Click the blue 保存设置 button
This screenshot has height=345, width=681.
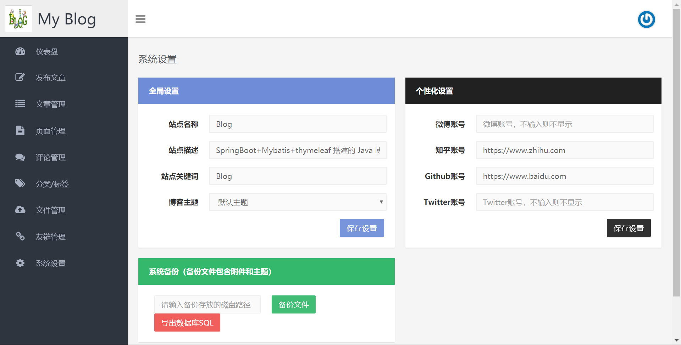[x=361, y=228]
